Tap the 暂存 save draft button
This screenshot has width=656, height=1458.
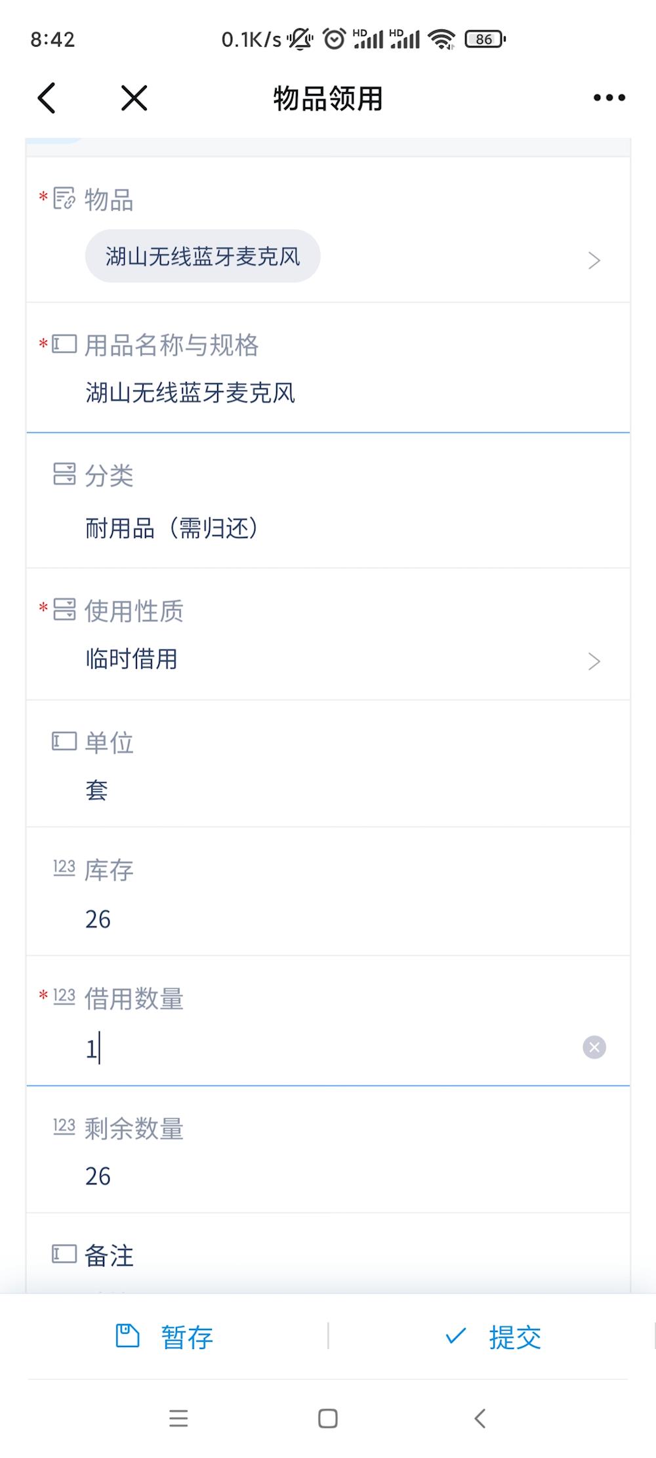(x=165, y=1337)
